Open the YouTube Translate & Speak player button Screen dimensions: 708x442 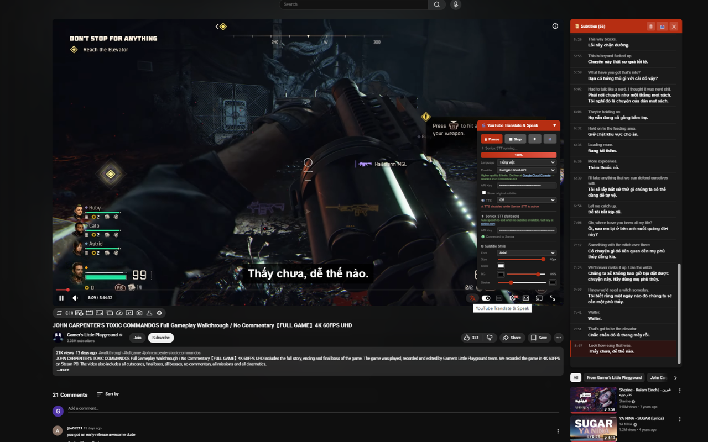[x=472, y=298]
